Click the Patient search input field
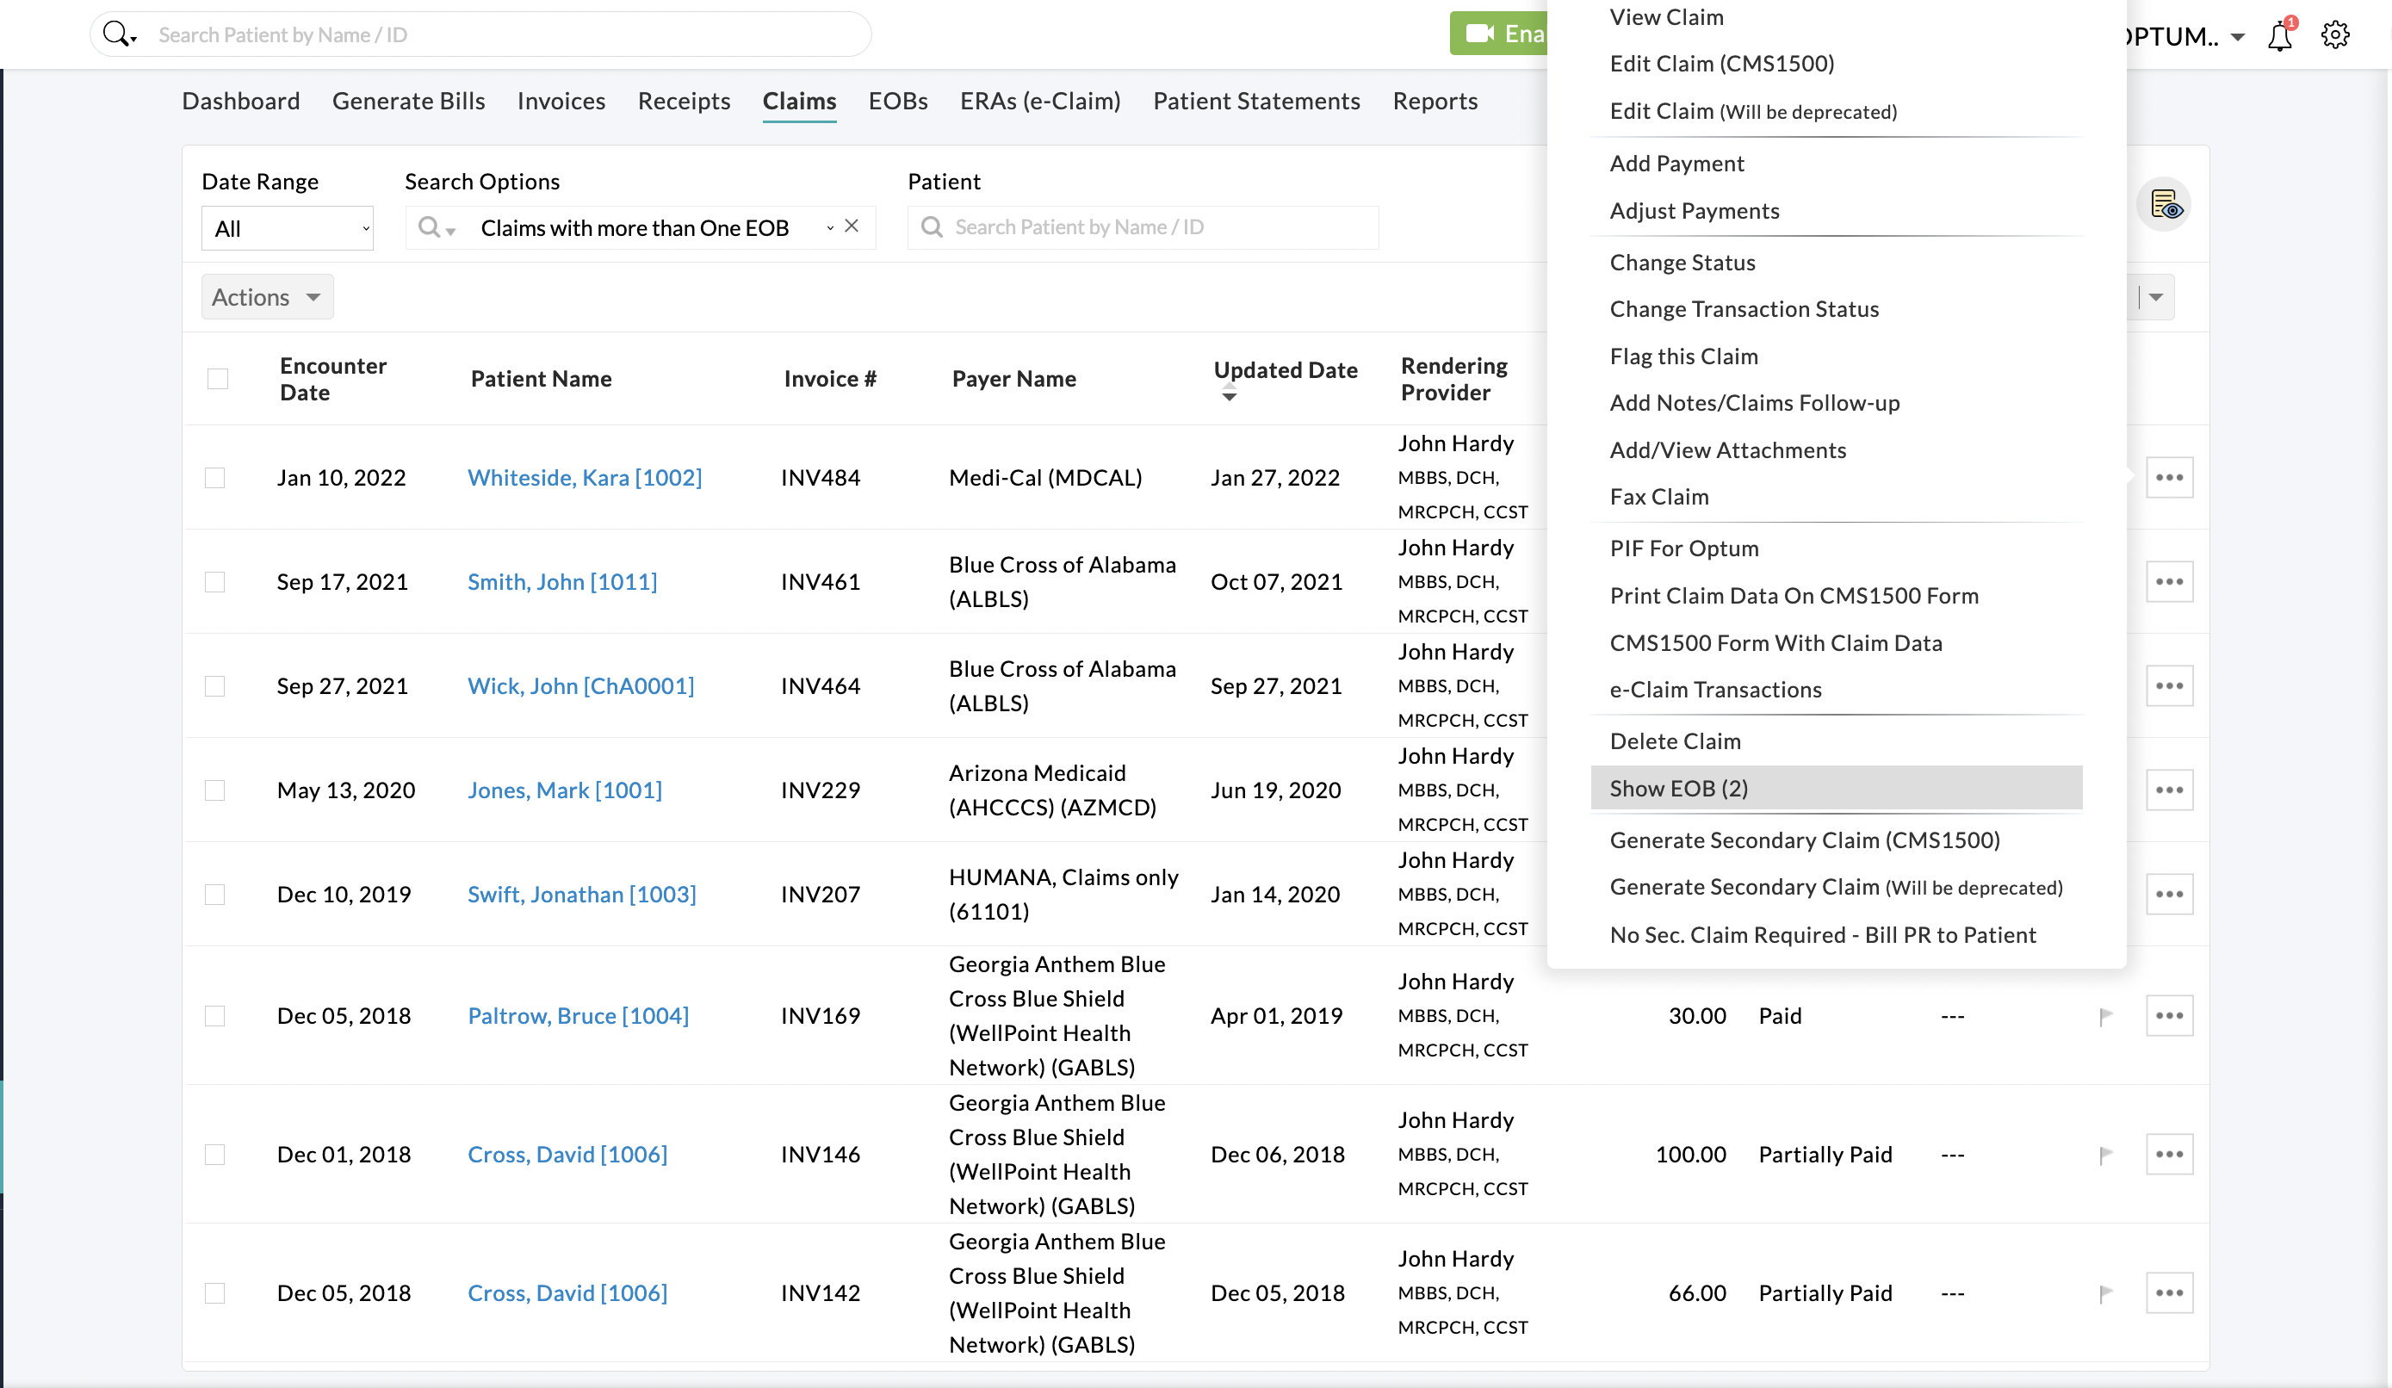Viewport: 2392px width, 1388px height. tap(1143, 228)
